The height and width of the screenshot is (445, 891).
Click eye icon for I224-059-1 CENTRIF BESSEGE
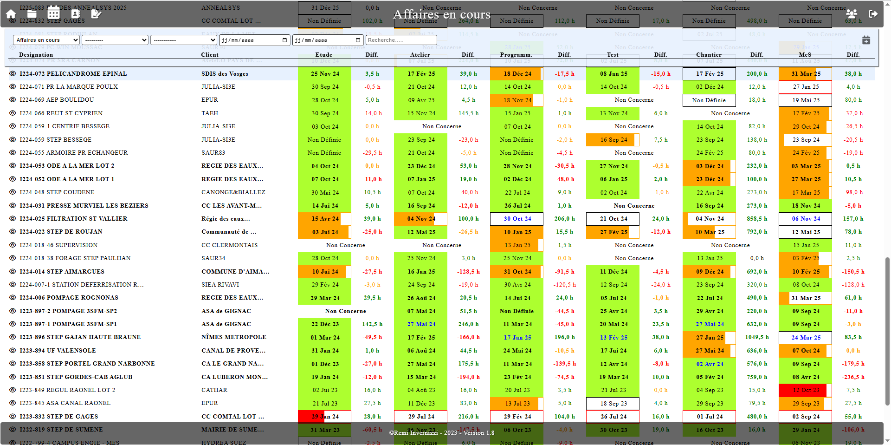click(x=13, y=126)
